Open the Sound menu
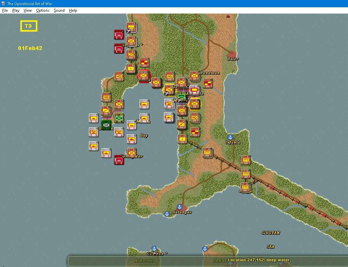348x267 pixels. pyautogui.click(x=59, y=10)
